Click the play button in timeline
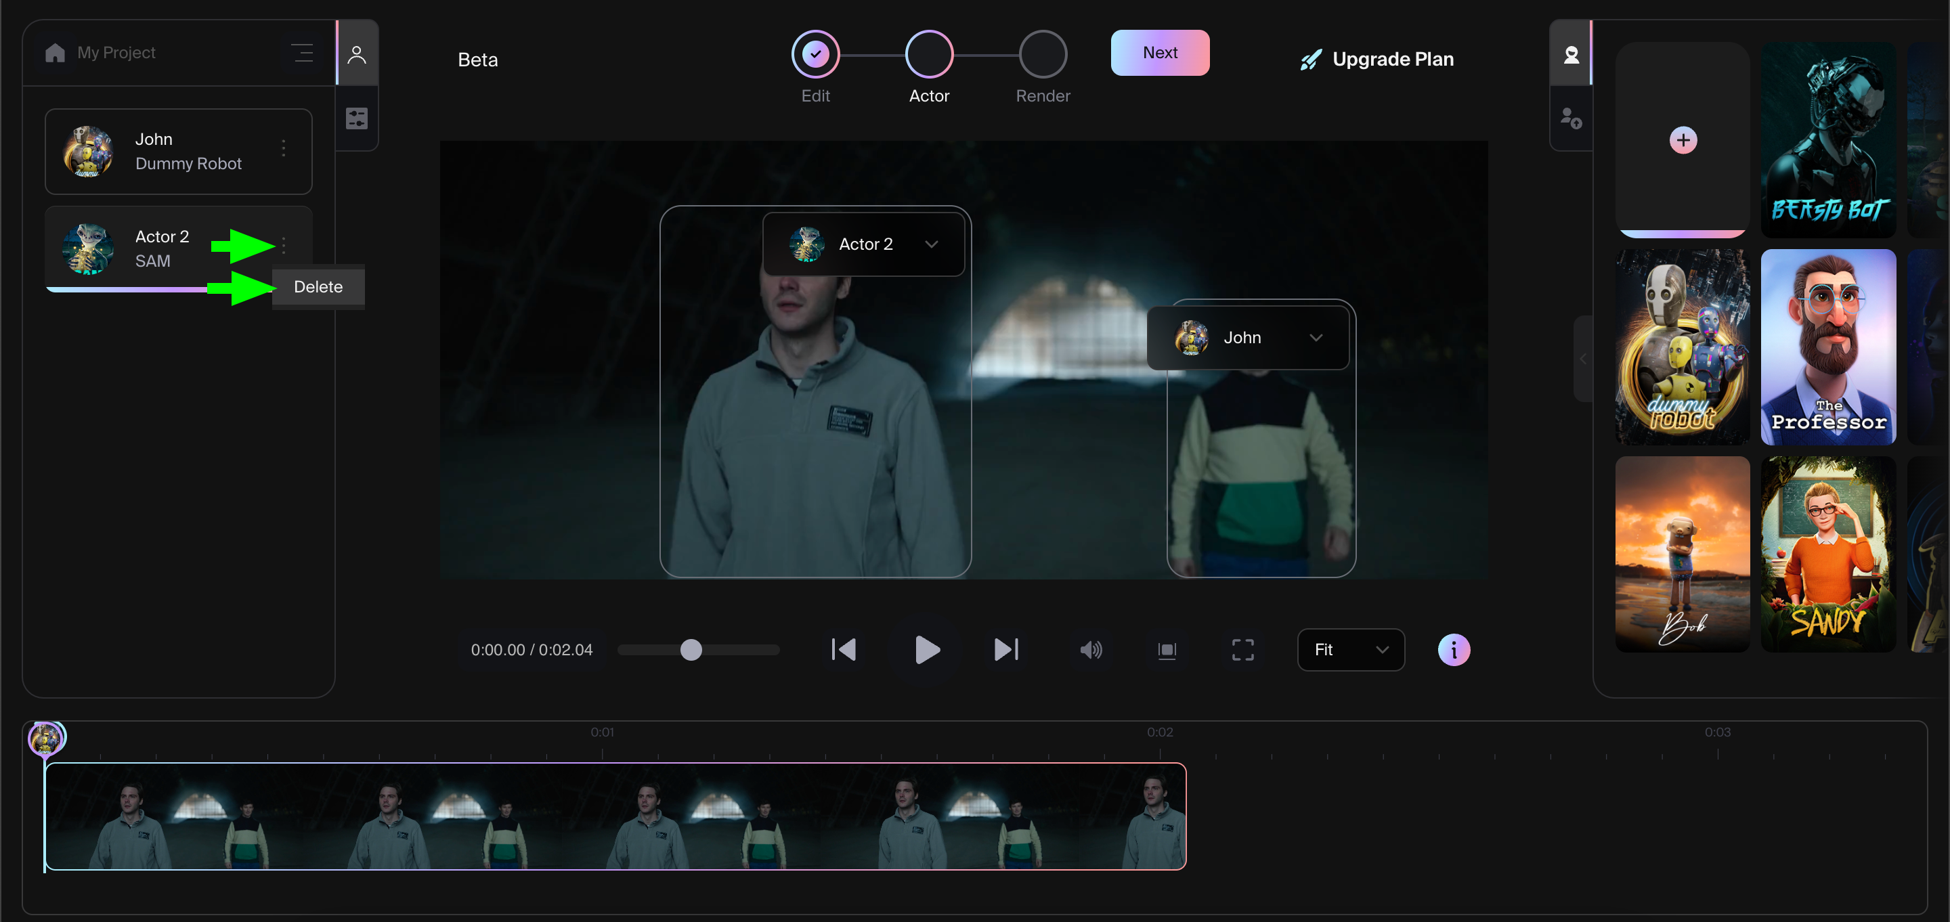Viewport: 1950px width, 922px height. (x=926, y=649)
